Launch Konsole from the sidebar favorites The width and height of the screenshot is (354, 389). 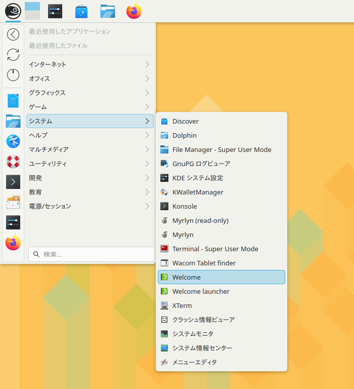(13, 182)
